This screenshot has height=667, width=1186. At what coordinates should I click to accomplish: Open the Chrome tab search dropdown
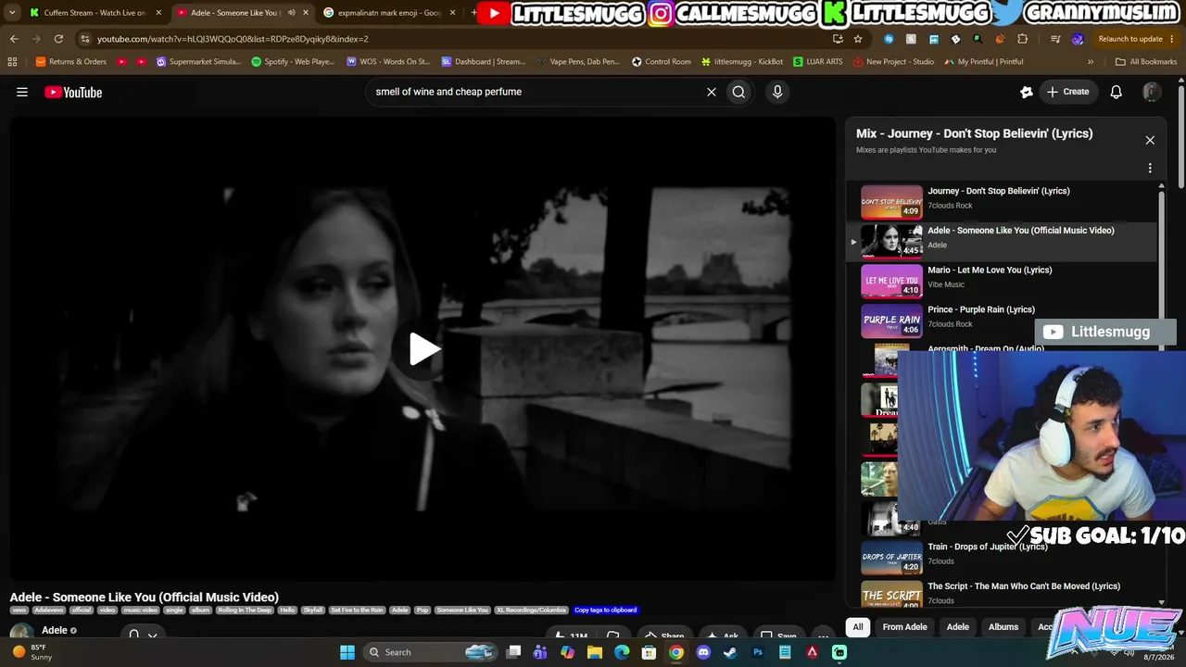pos(12,13)
